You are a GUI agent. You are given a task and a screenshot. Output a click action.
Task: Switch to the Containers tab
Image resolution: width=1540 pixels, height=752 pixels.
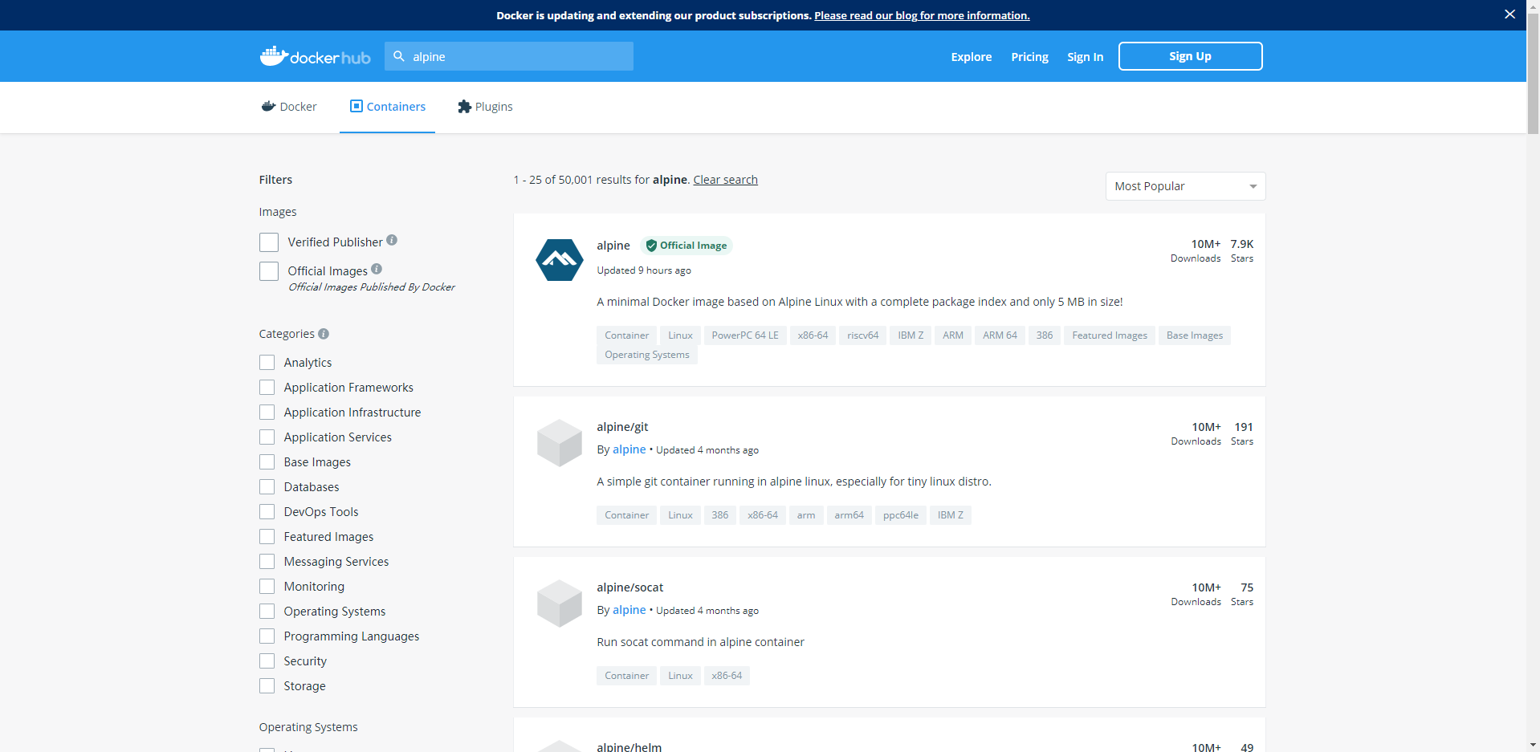(x=387, y=107)
